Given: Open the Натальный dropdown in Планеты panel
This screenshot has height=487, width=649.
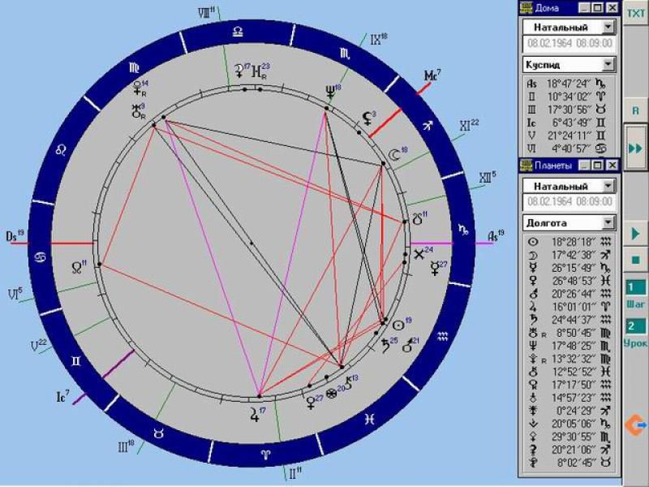Looking at the screenshot, I should click(608, 185).
